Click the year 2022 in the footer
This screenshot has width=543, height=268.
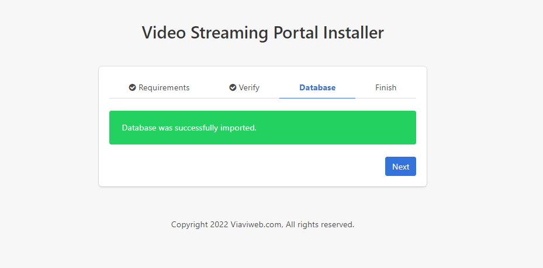tap(219, 224)
